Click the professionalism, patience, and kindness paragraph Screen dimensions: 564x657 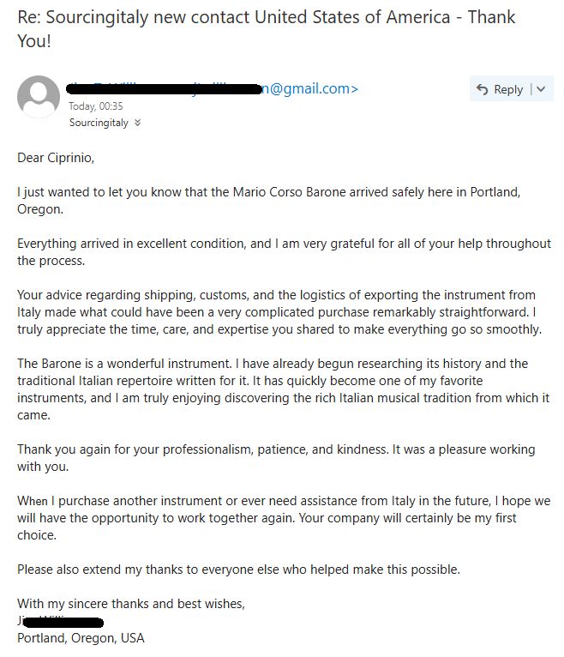pyautogui.click(x=276, y=457)
